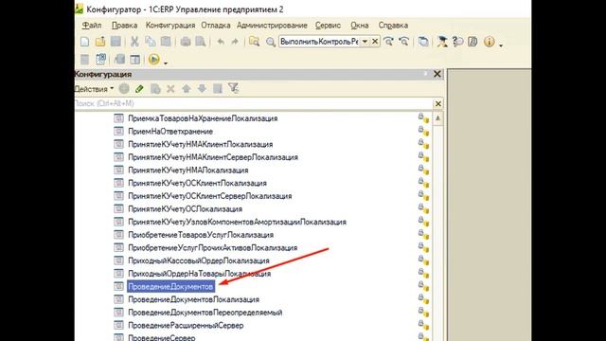Screen dimensions: 606x341
Task: Undo the last action
Action: 221,42
